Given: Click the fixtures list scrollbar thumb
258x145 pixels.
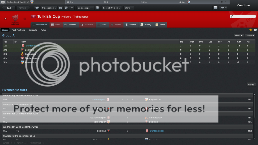Looking at the screenshot, I should [x=254, y=107].
